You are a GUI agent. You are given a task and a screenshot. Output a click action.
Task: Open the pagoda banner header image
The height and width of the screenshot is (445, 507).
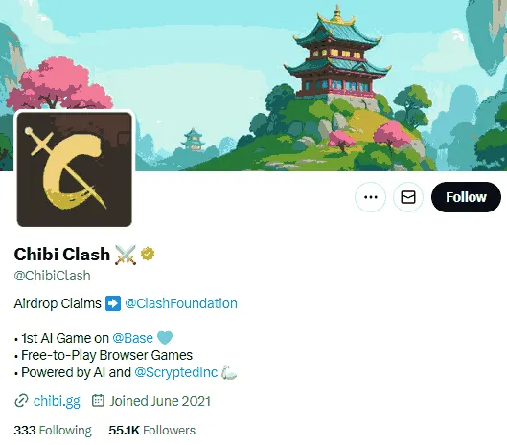click(253, 85)
